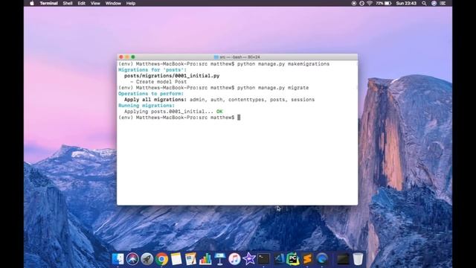Click the Terminal icon in Dock
476x268 pixels.
click(x=263, y=259)
